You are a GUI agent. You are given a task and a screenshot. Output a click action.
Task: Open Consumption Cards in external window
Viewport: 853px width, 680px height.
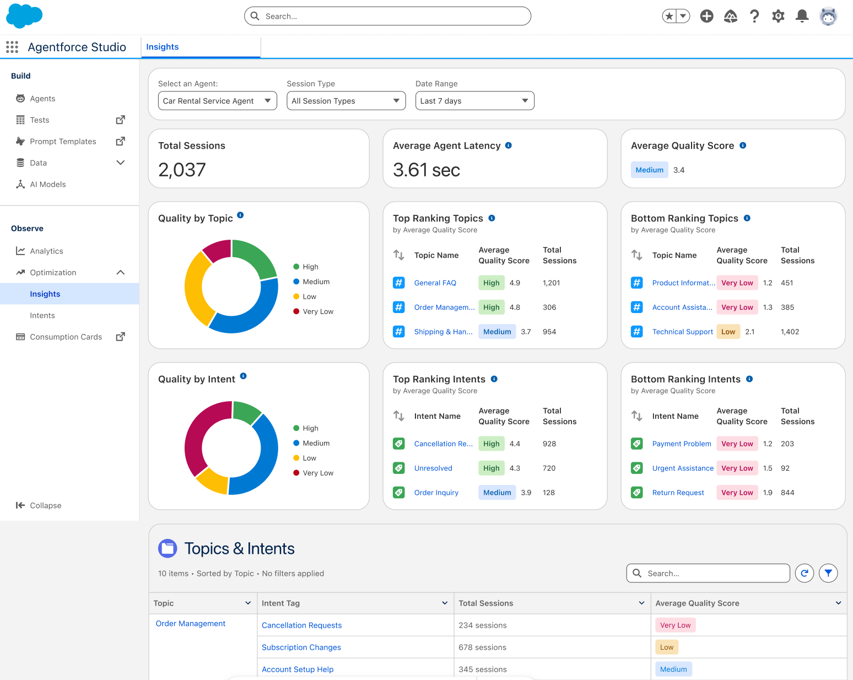[120, 336]
